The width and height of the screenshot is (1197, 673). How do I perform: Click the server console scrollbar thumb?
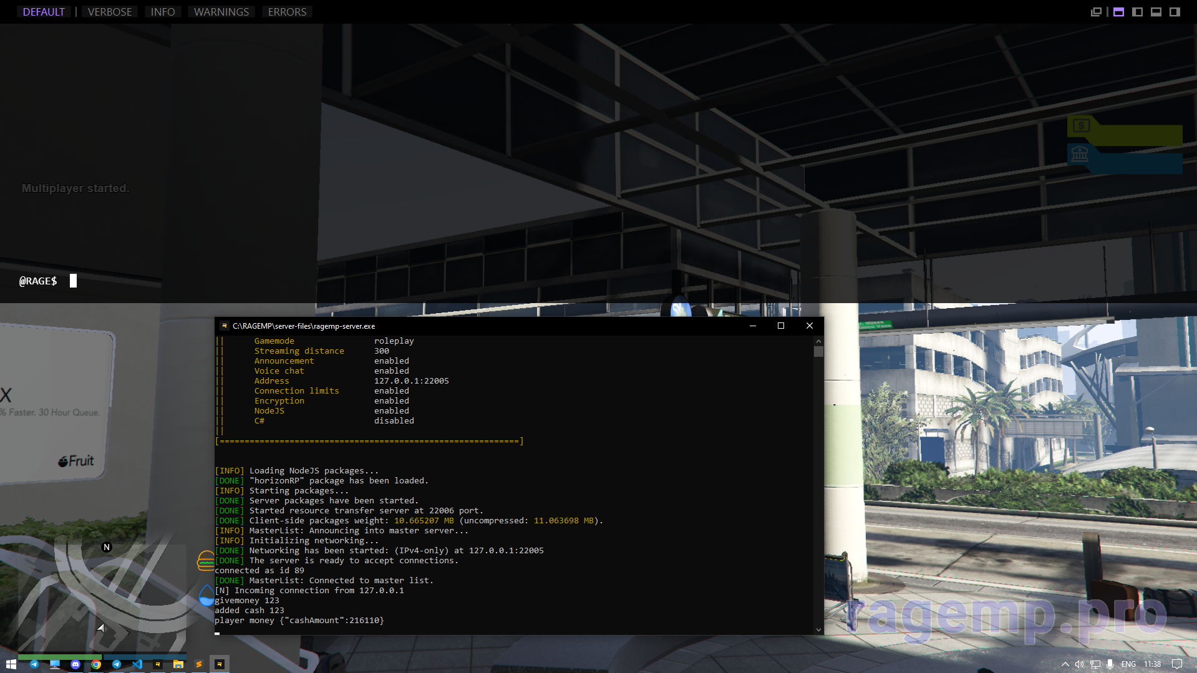pyautogui.click(x=818, y=351)
